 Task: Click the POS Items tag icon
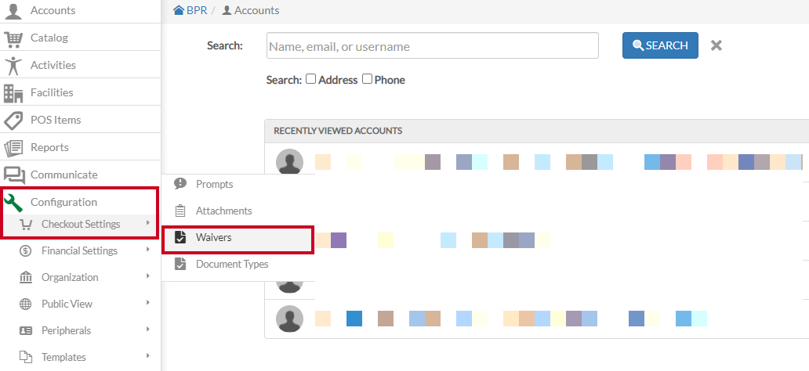coord(13,120)
